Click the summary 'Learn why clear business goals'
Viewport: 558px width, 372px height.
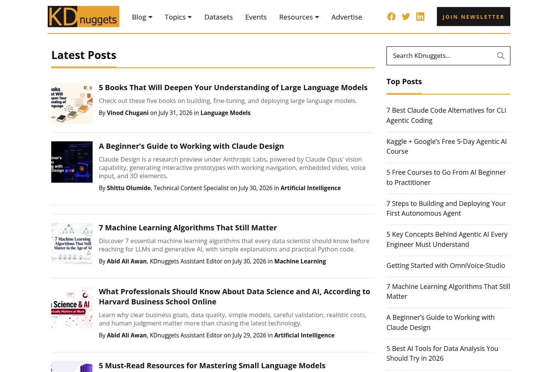pyautogui.click(x=233, y=319)
